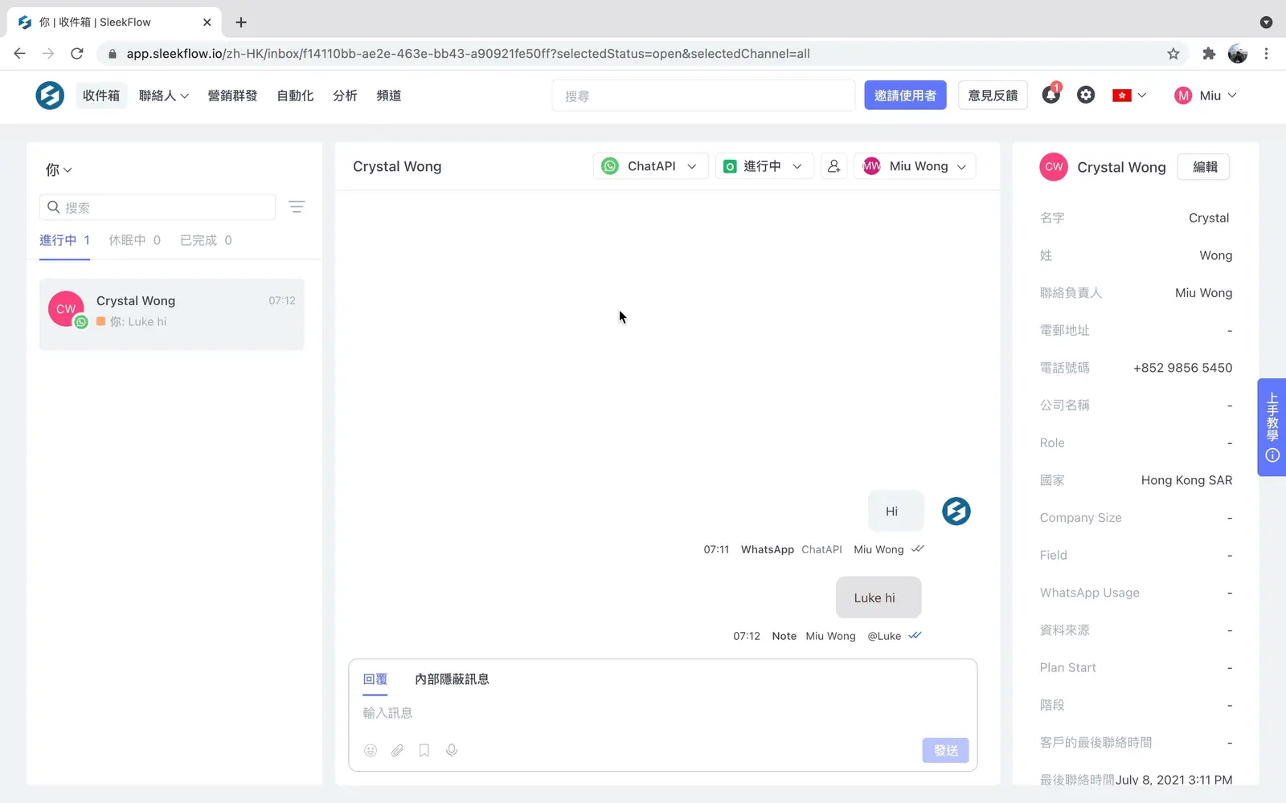Click the 編輯 button for Crystal Wong
Screen dimensions: 1286x803
tap(1203, 167)
